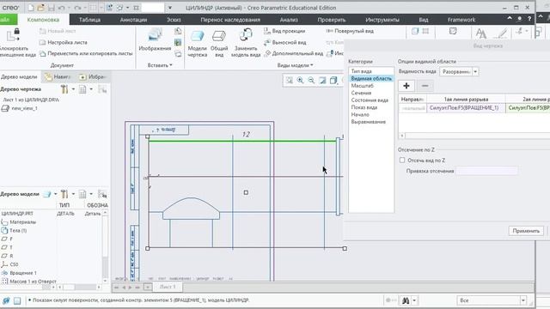The width and height of the screenshot is (550, 309).
Task: Open Проверить ribbon tab
Action: [332, 20]
